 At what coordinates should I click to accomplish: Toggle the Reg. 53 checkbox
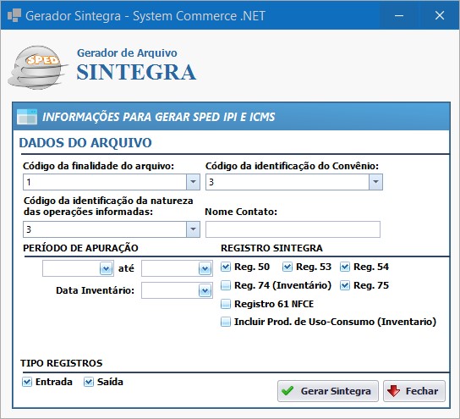(287, 267)
